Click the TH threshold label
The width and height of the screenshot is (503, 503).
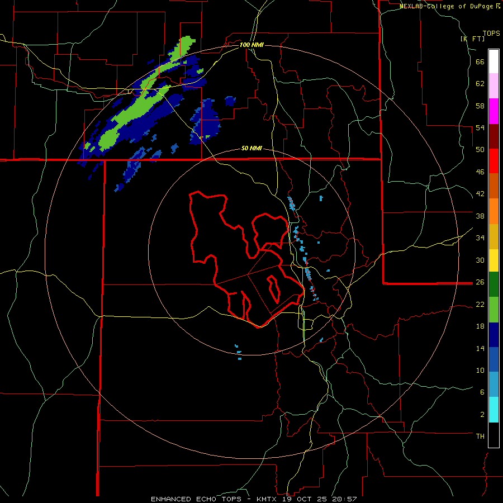tap(480, 436)
